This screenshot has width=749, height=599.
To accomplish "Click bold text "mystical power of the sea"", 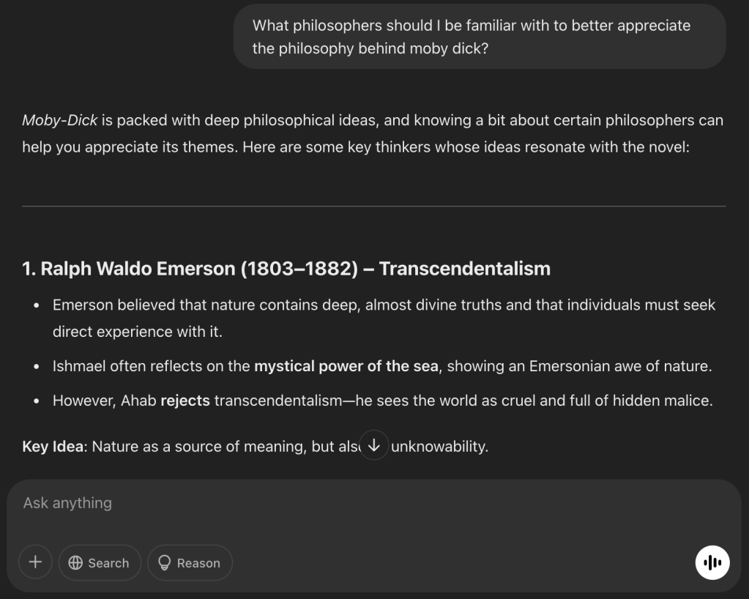I will pos(346,366).
